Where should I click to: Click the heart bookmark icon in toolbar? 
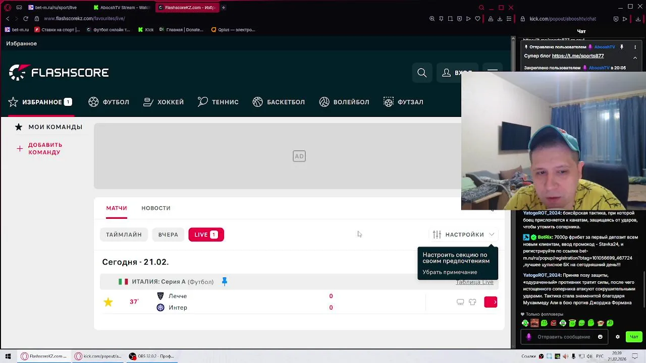pyautogui.click(x=477, y=19)
